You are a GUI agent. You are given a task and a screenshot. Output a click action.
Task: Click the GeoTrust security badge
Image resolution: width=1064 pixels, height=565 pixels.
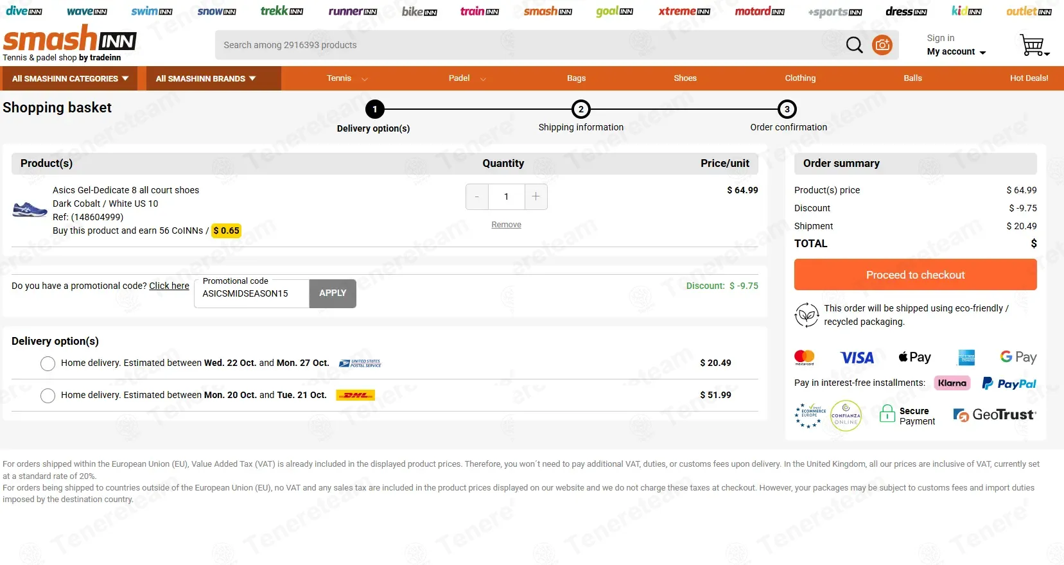(995, 415)
